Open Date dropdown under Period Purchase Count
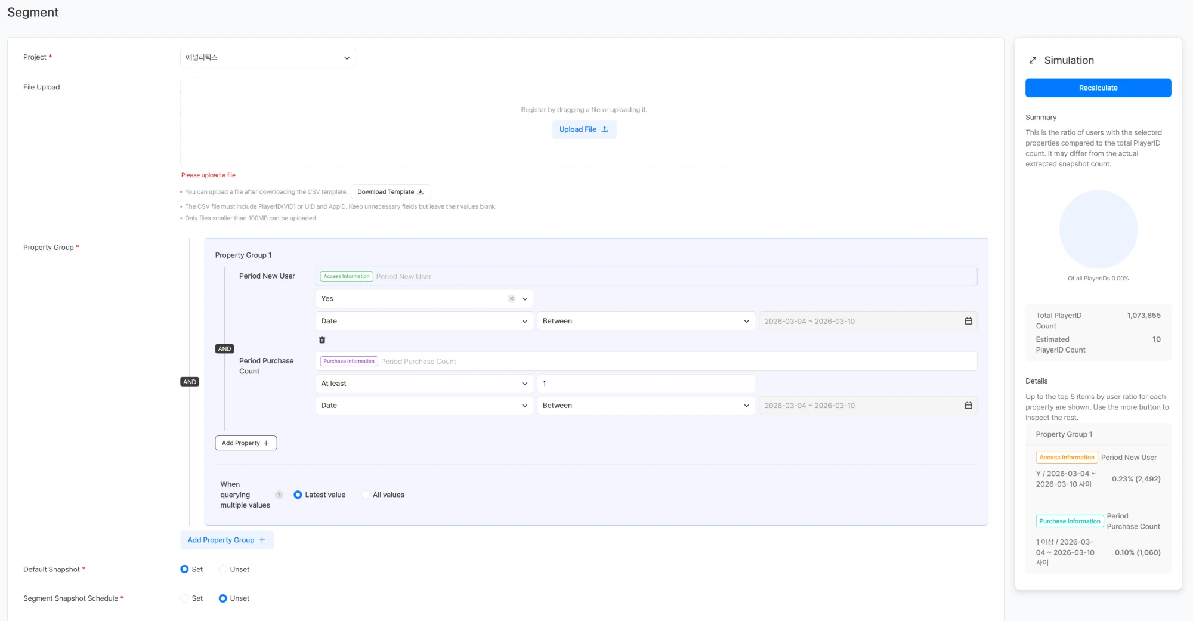Screen dimensions: 1193x621 (x=425, y=406)
